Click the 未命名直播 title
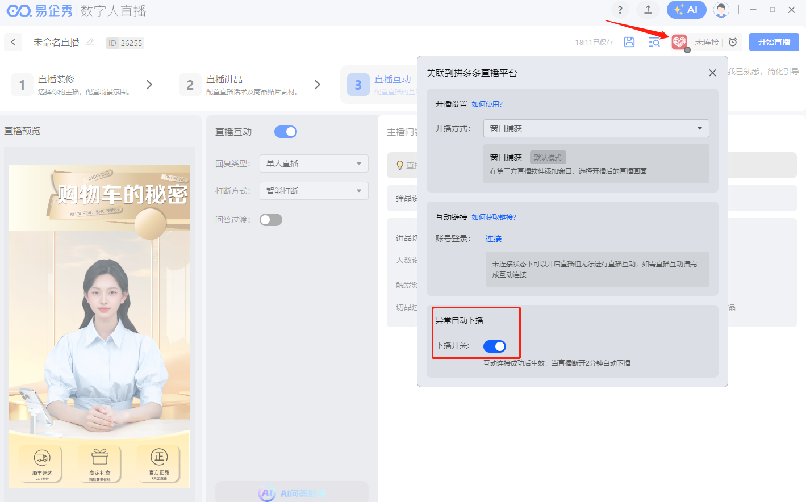The height and width of the screenshot is (502, 806). click(x=56, y=42)
